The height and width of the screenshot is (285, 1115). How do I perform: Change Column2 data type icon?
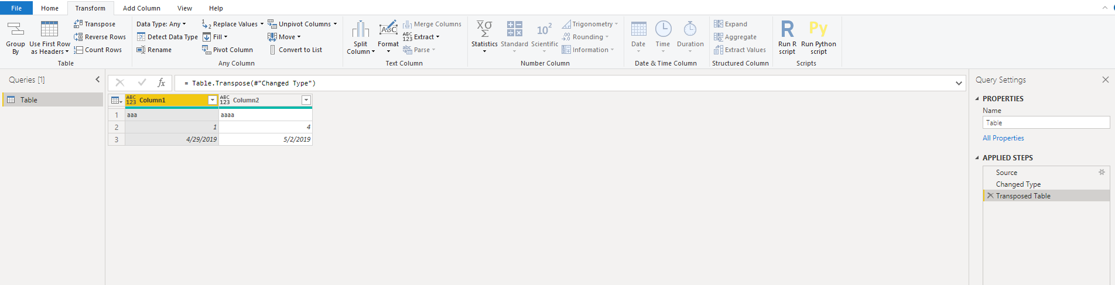225,100
